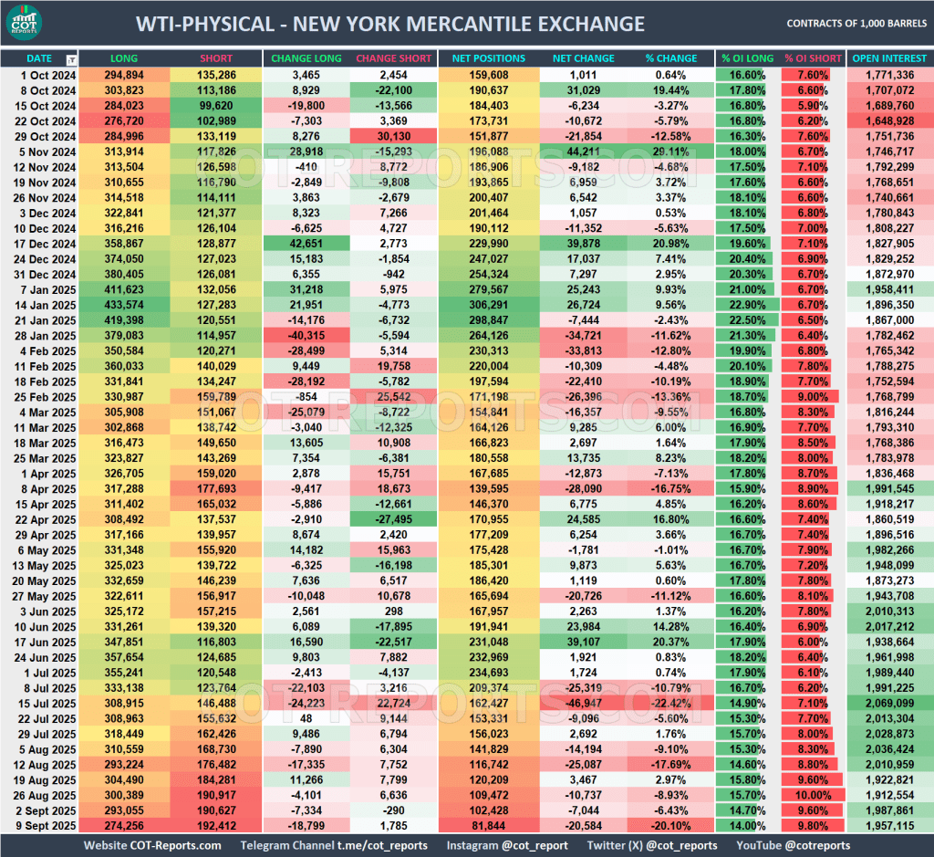Click the 44,211 net change value
The image size is (934, 857).
pos(584,152)
